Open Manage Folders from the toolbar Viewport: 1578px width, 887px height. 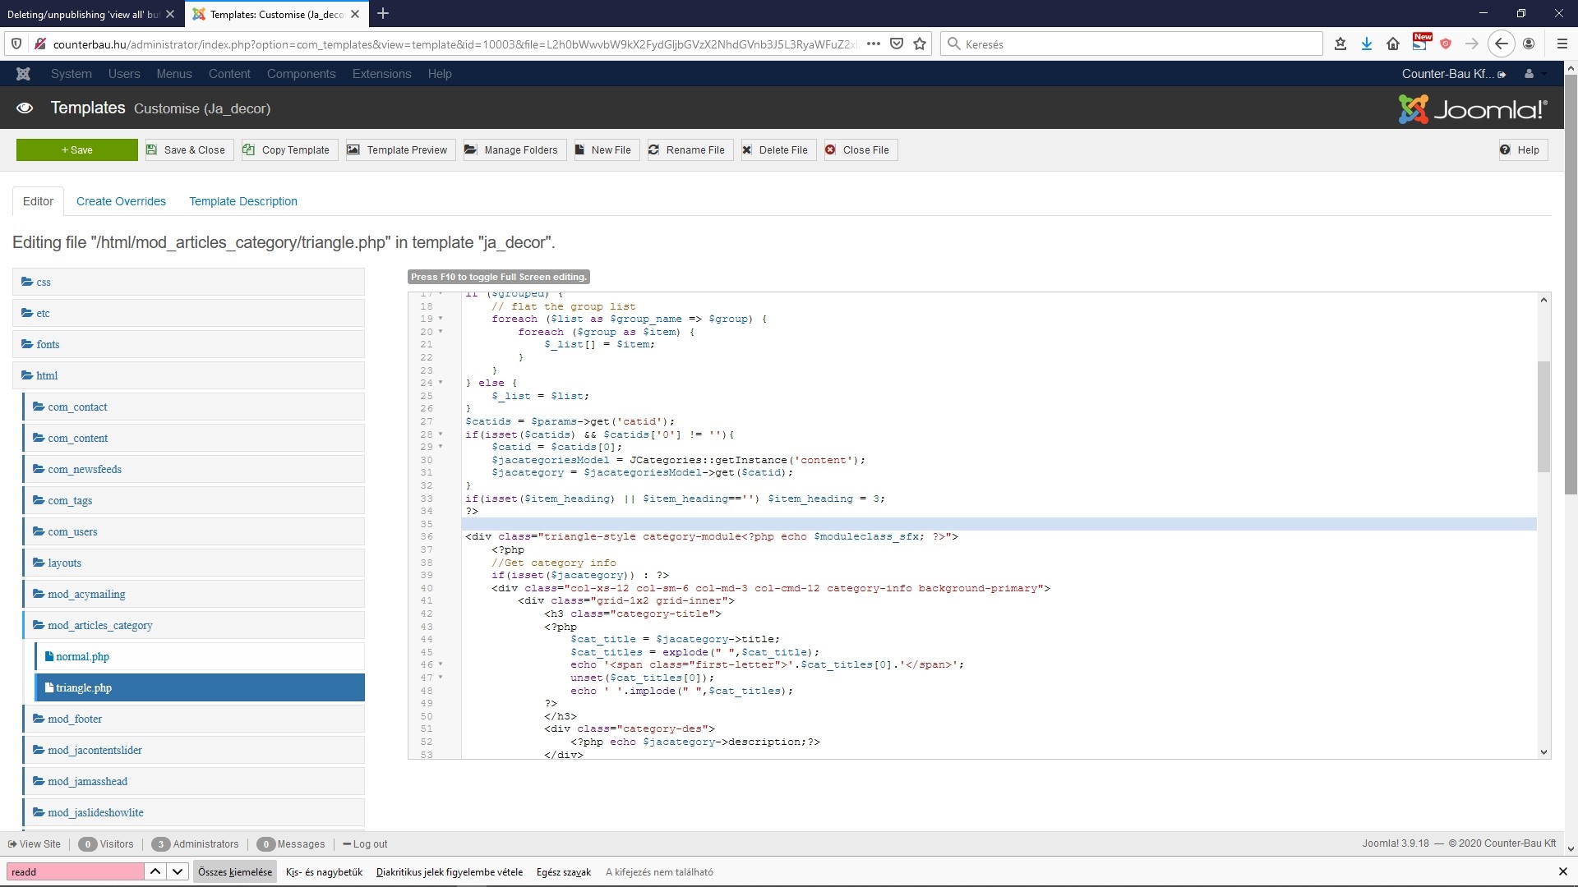[513, 150]
